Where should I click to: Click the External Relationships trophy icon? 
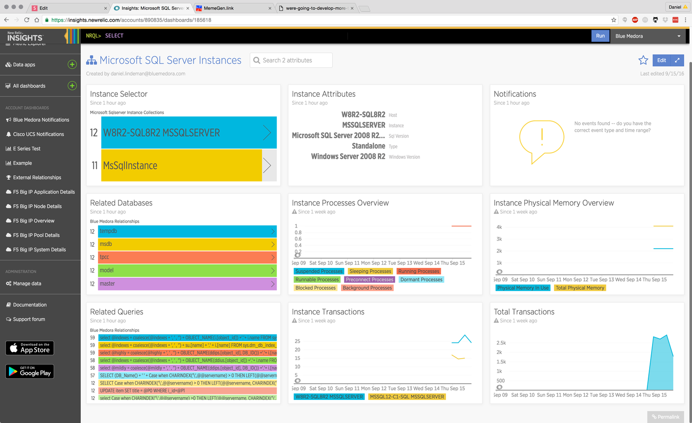8,177
